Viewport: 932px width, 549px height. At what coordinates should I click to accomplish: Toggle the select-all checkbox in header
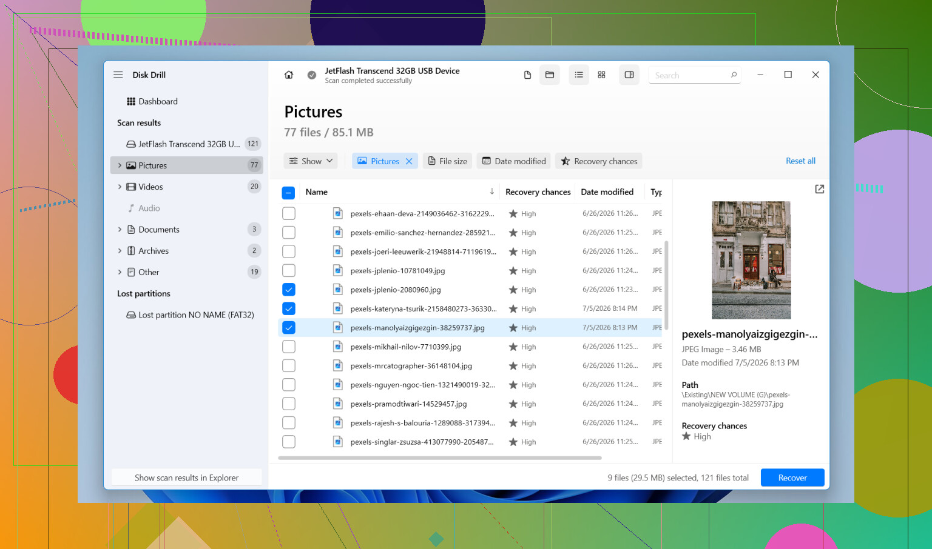[289, 193]
